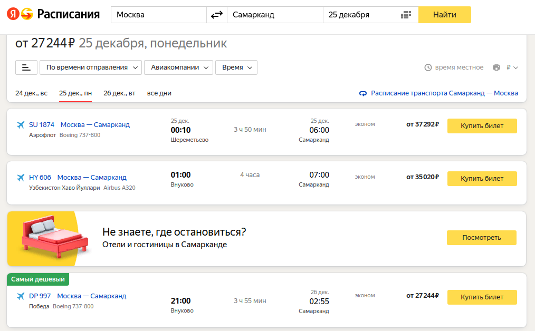
Task: Expand the Время filter dropdown
Action: 236,67
